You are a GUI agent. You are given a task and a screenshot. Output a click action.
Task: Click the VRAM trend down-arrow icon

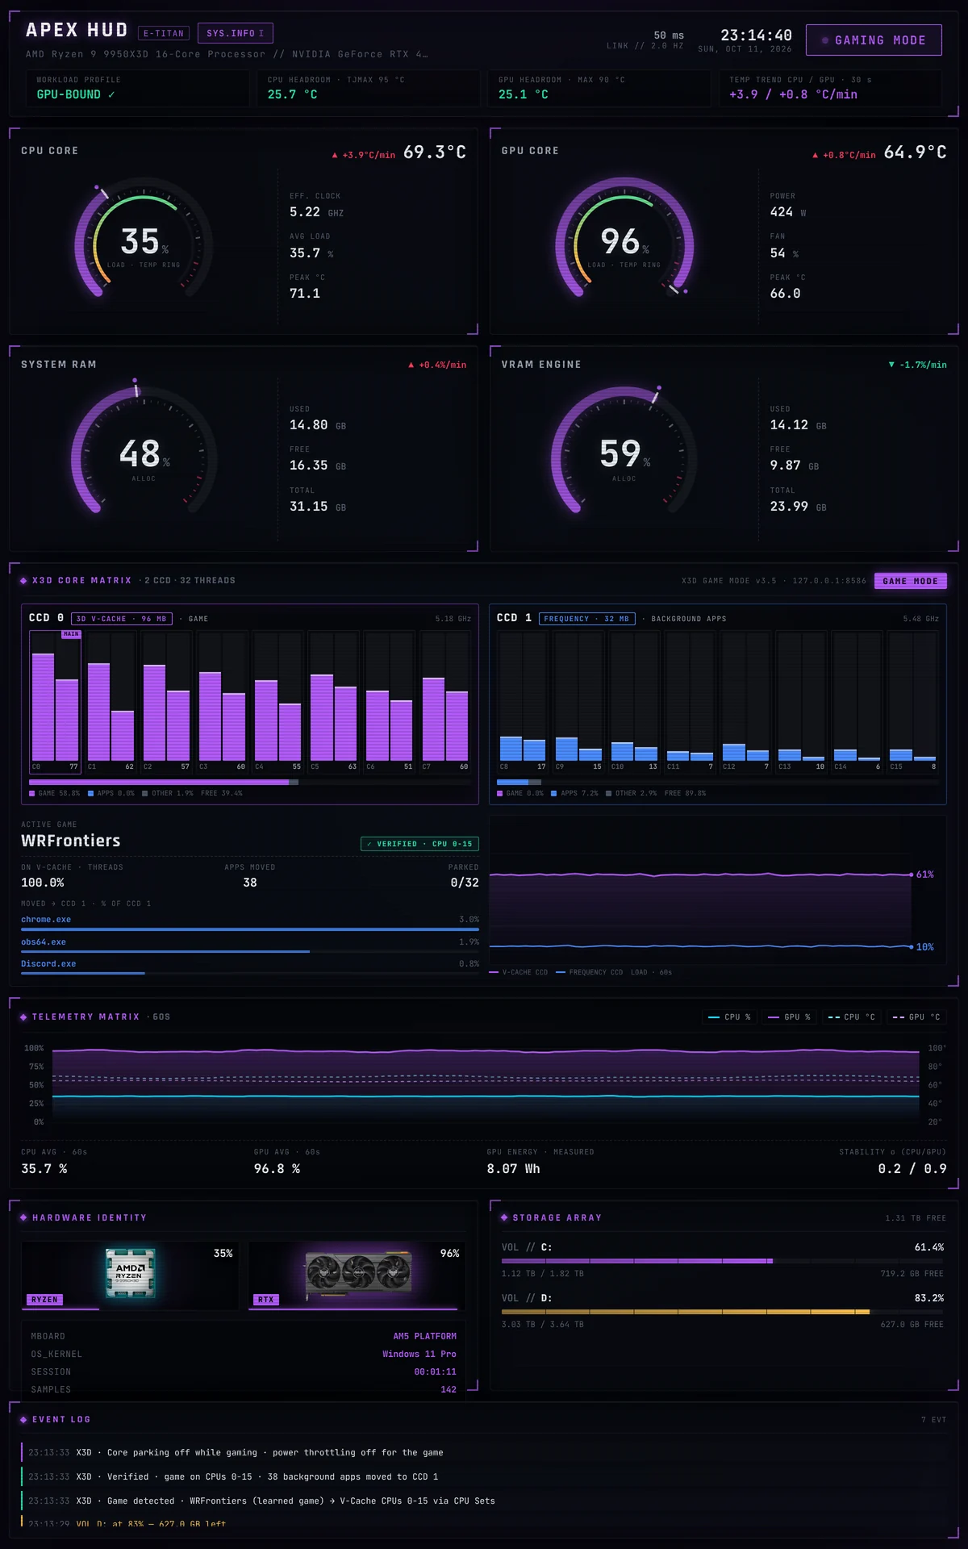[x=891, y=365]
